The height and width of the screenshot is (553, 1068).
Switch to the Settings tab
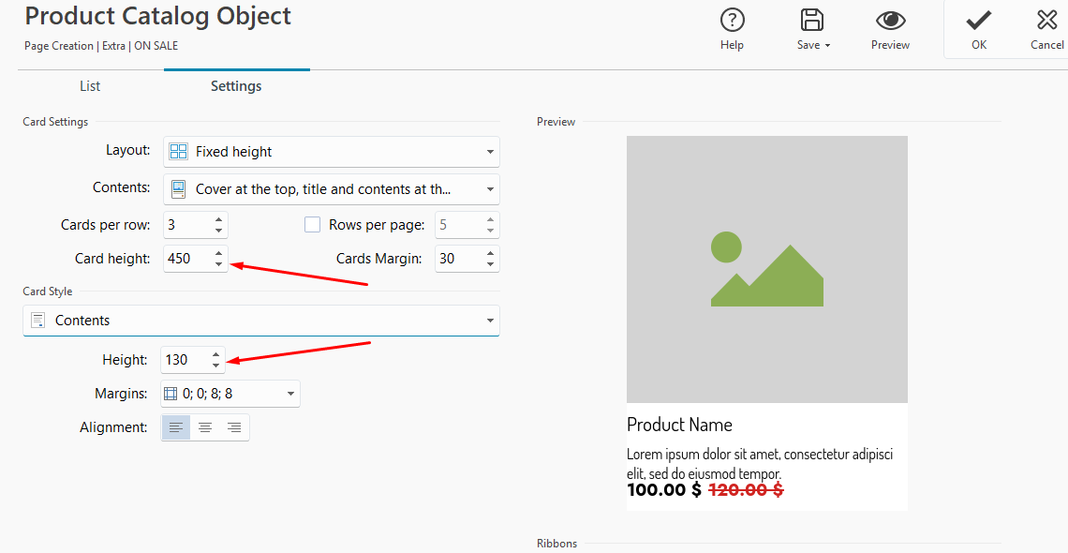pyautogui.click(x=236, y=86)
